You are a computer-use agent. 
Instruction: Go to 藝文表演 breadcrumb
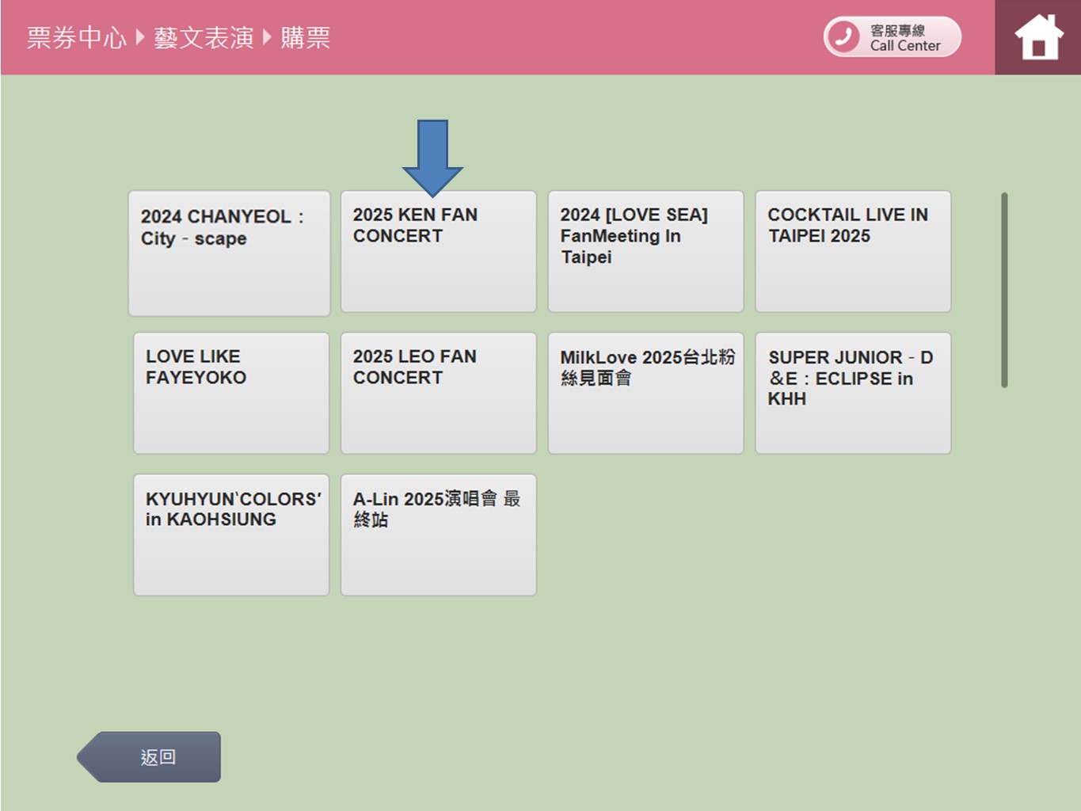tap(204, 37)
